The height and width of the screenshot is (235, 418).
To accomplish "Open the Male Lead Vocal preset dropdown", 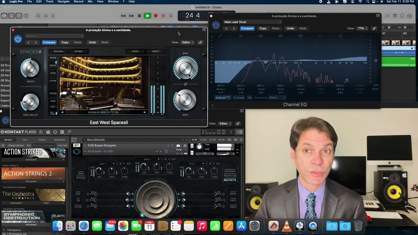I will pos(252,22).
